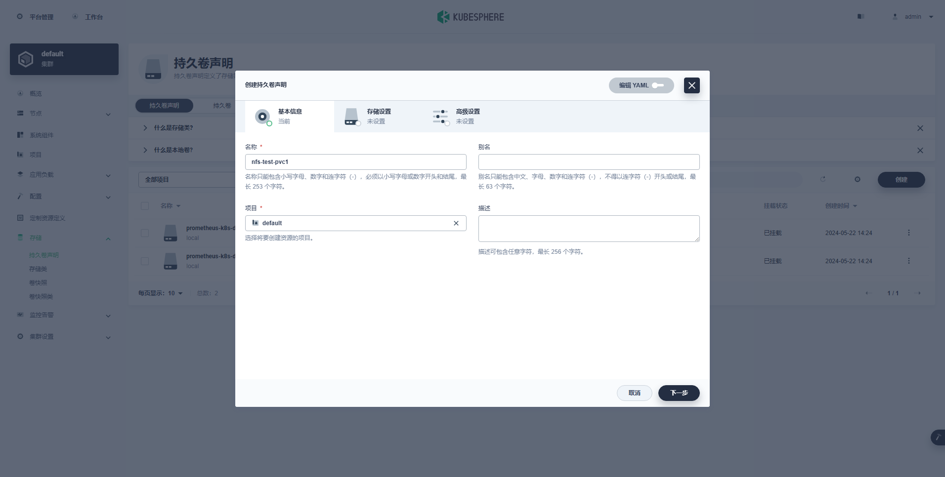The height and width of the screenshot is (477, 945).
Task: Click the admin user avatar icon
Action: pos(895,16)
